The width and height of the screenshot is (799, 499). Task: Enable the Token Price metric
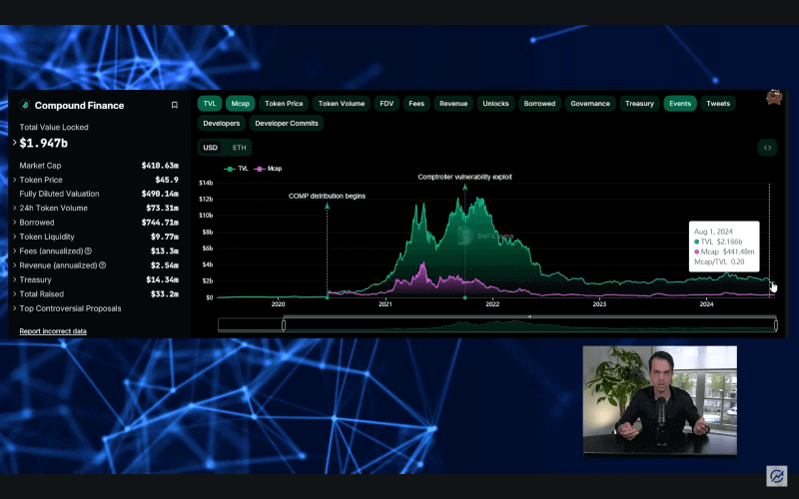(x=284, y=104)
